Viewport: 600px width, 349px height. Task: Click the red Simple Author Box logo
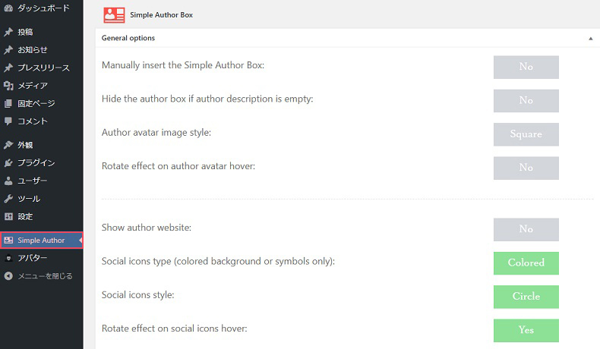coord(114,15)
